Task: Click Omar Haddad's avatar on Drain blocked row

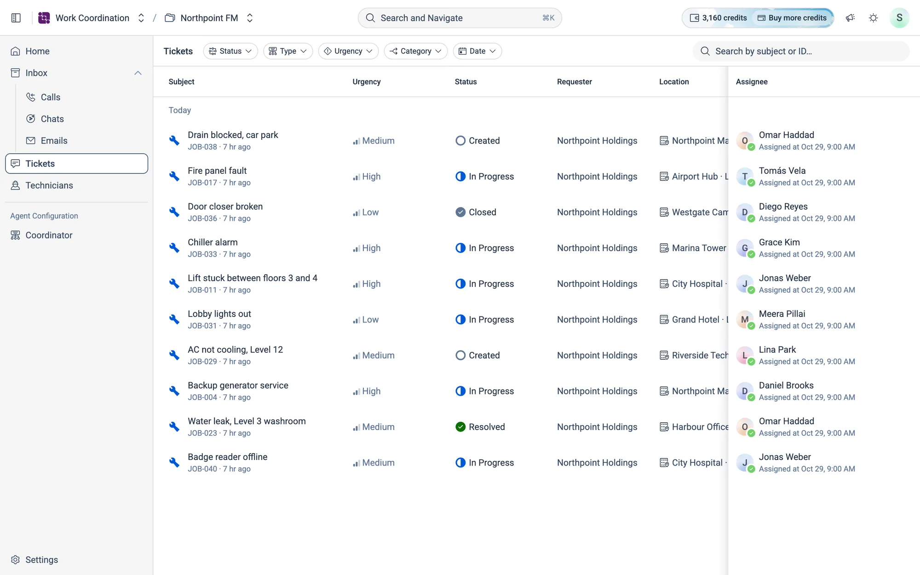Action: pyautogui.click(x=745, y=141)
